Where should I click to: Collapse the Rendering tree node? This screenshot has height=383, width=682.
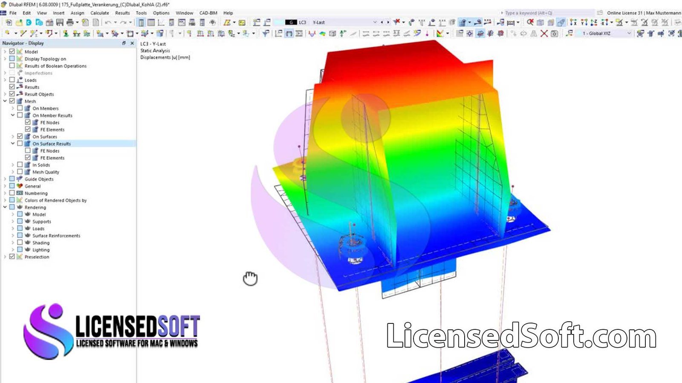5,207
